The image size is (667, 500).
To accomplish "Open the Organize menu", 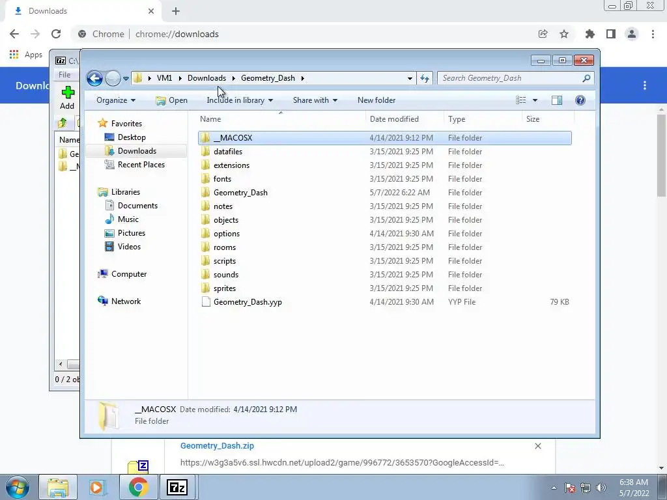I will (116, 100).
